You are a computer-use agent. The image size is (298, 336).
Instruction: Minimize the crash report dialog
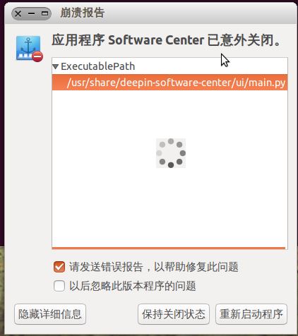point(31,13)
